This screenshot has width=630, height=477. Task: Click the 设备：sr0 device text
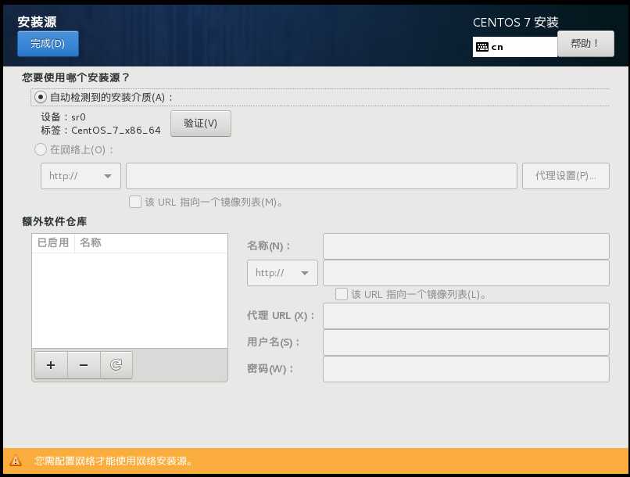(63, 117)
